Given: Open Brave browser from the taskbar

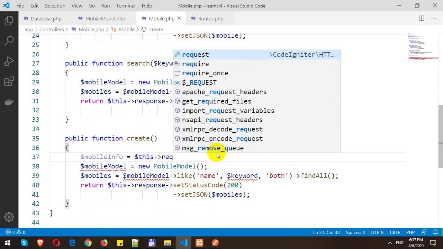Looking at the screenshot, I should coord(40,243).
